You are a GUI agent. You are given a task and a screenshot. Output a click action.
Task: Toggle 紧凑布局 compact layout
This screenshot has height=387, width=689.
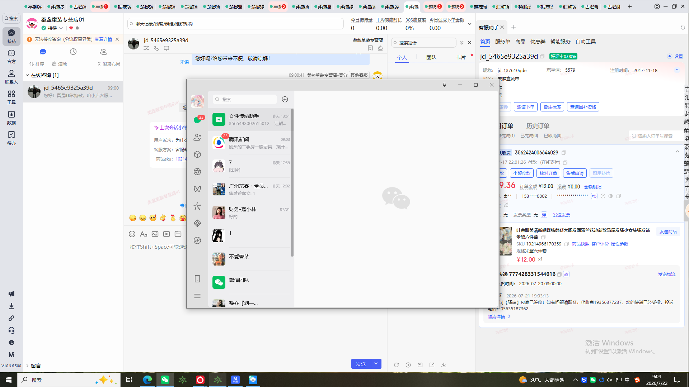point(109,64)
